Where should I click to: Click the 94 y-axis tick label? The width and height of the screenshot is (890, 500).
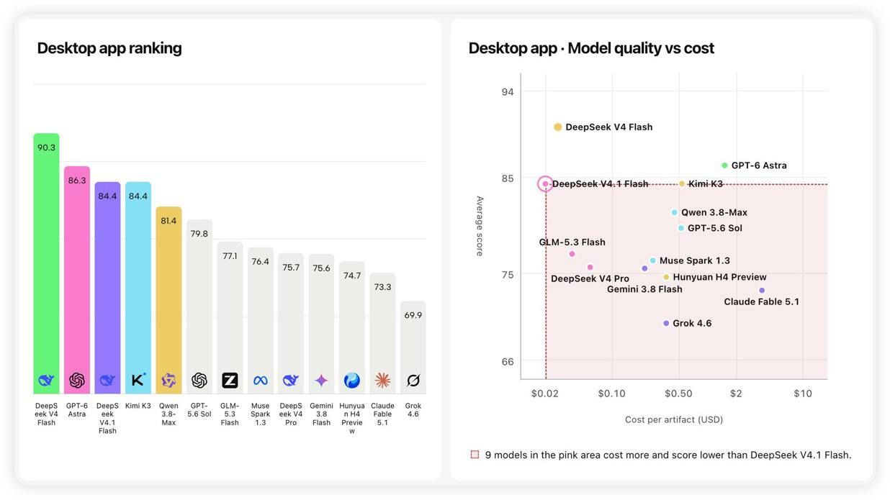pyautogui.click(x=508, y=92)
